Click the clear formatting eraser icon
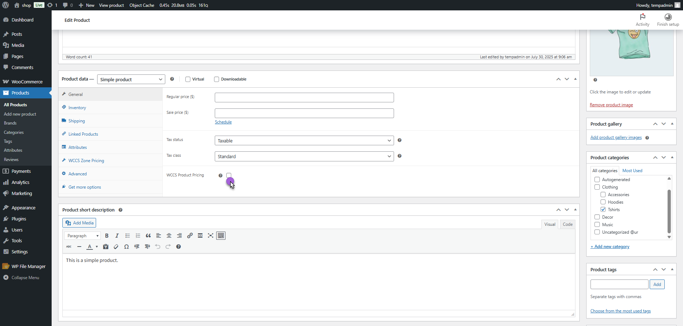Screen dimensions: 683x326 click(x=116, y=247)
